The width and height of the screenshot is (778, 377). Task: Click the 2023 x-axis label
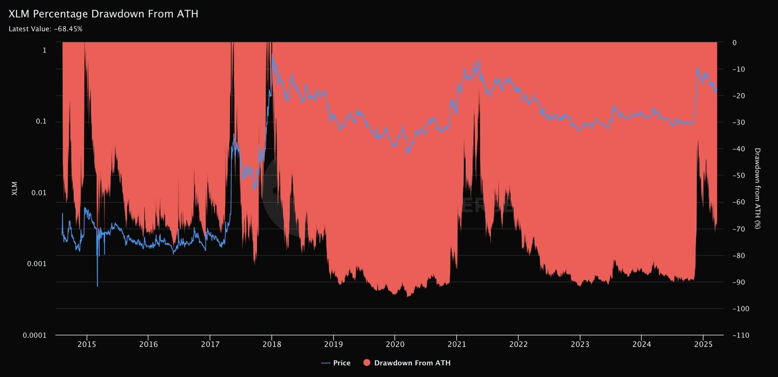[580, 344]
